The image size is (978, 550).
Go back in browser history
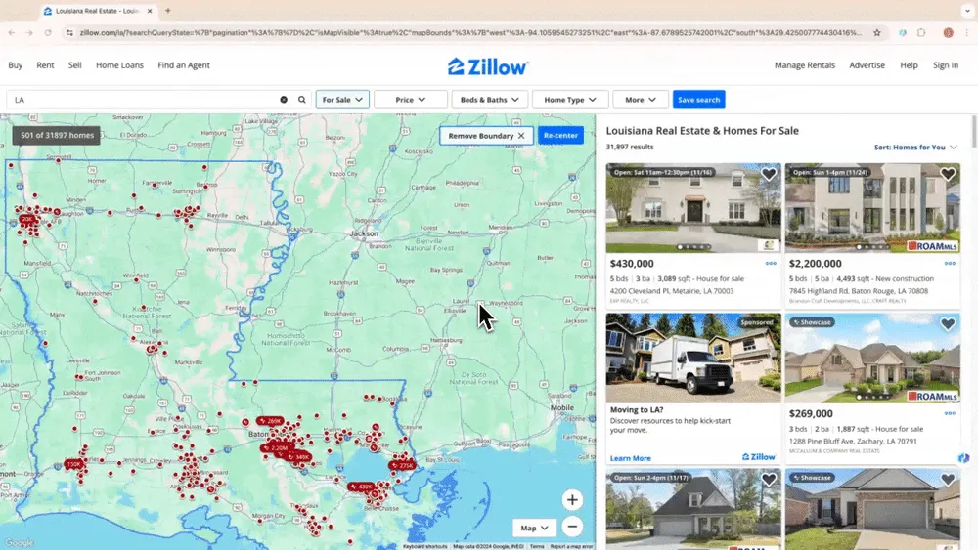[12, 33]
